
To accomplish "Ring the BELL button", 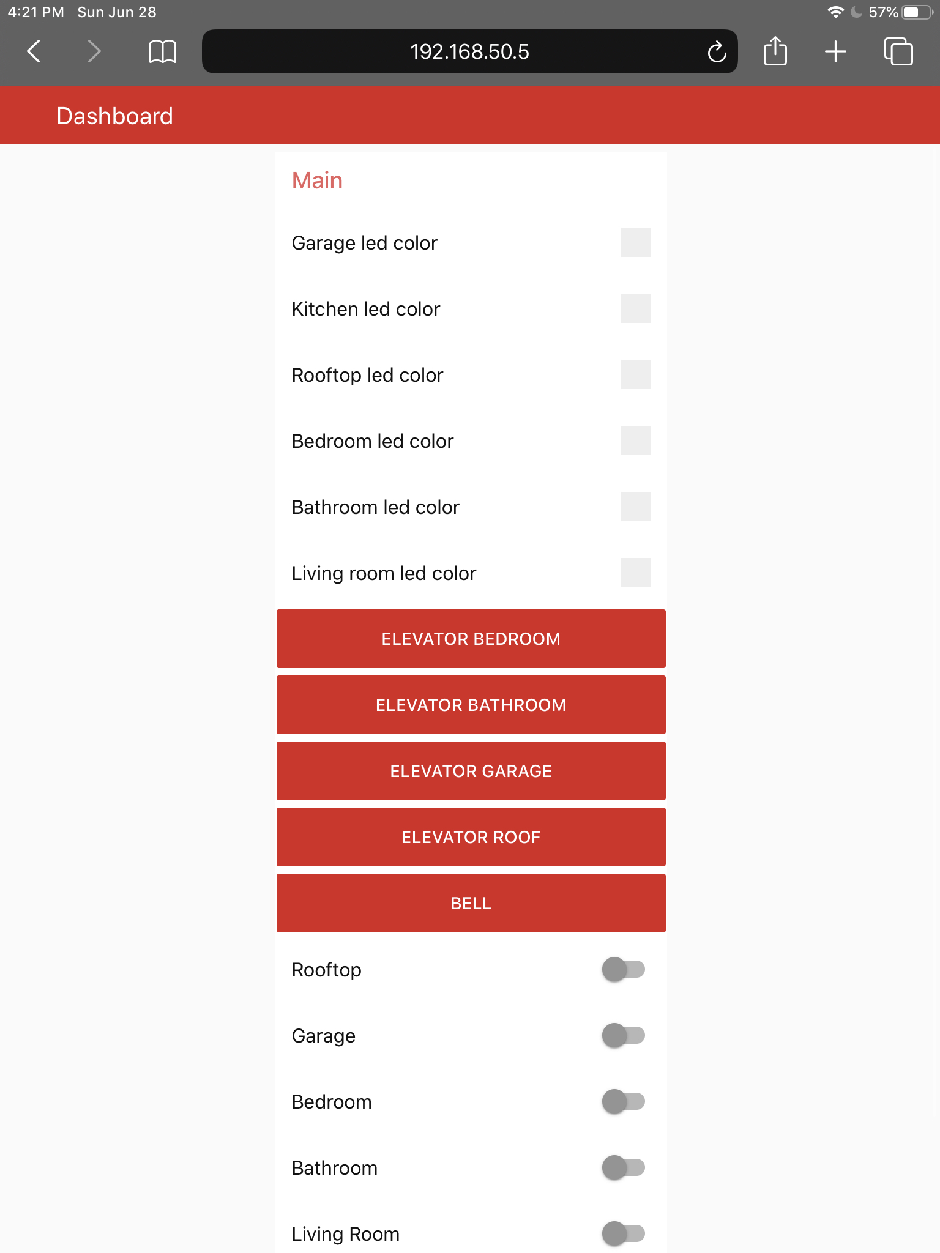I will [471, 903].
